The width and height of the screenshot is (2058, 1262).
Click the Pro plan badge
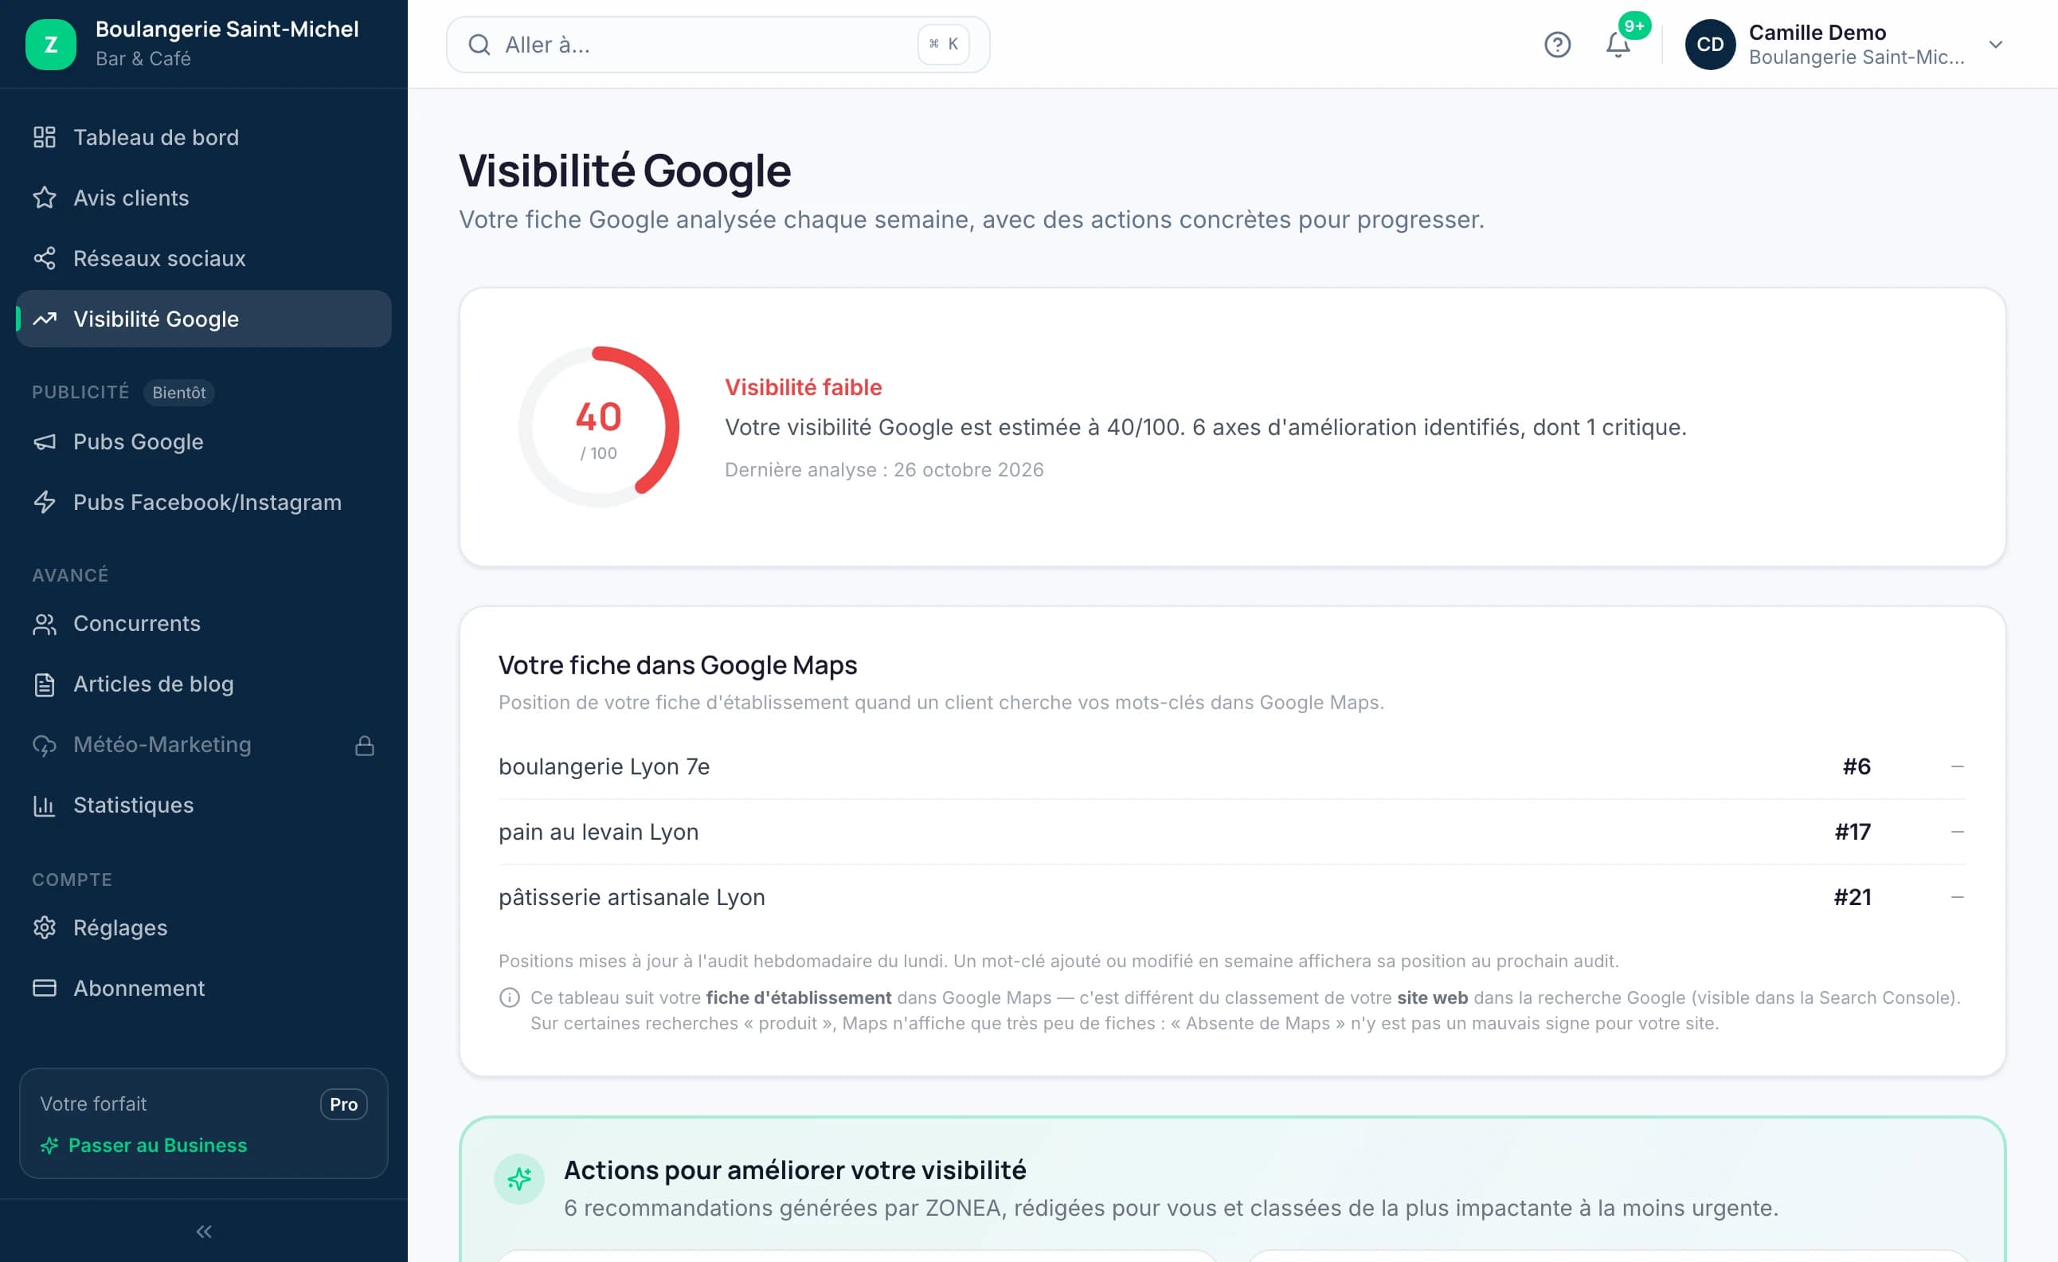pos(343,1104)
